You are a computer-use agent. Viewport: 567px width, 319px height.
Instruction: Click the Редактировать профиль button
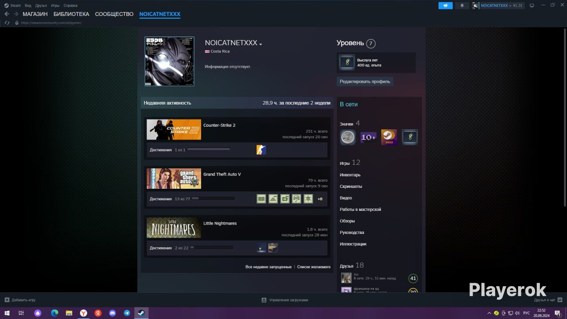(x=365, y=82)
